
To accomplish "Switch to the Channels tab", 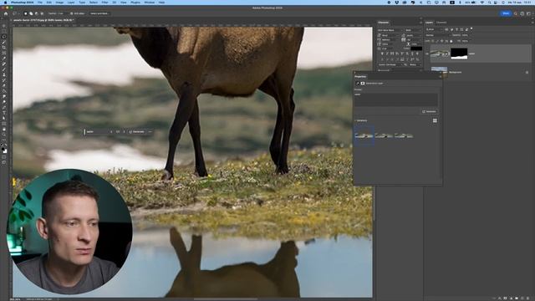I will coord(441,23).
